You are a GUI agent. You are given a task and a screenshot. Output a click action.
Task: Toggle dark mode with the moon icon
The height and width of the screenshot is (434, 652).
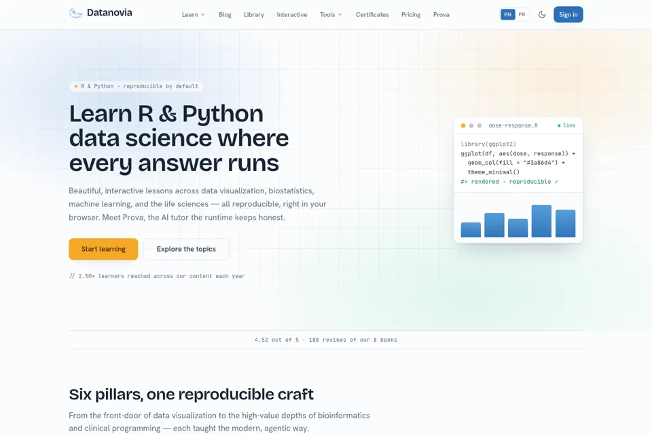[542, 14]
